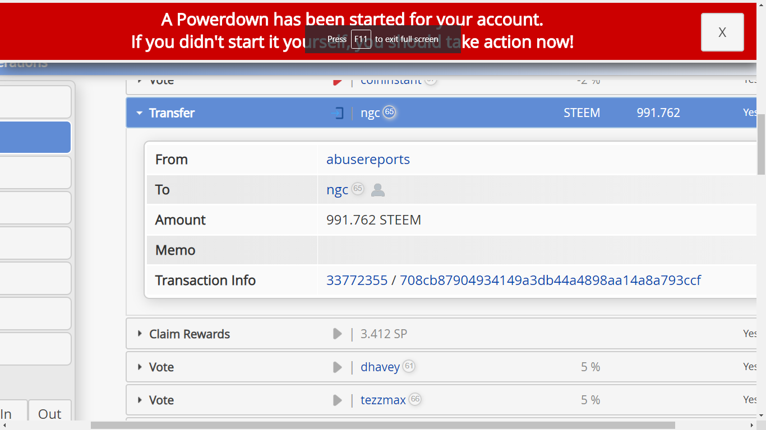Click the Transfer label in the header
Screen dimensions: 766x430
[172, 113]
